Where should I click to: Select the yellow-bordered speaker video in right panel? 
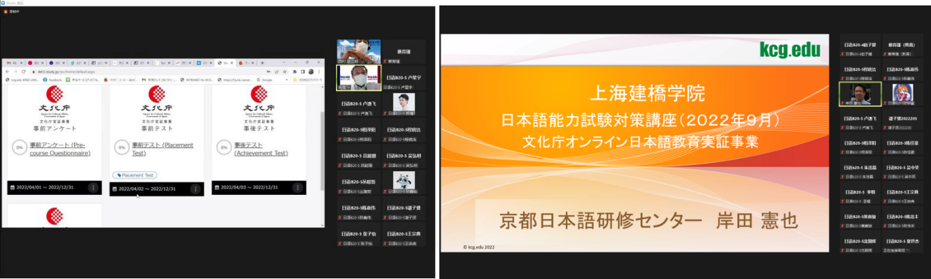[860, 94]
